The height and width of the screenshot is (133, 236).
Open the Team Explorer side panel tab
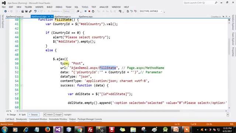[x=233, y=38]
